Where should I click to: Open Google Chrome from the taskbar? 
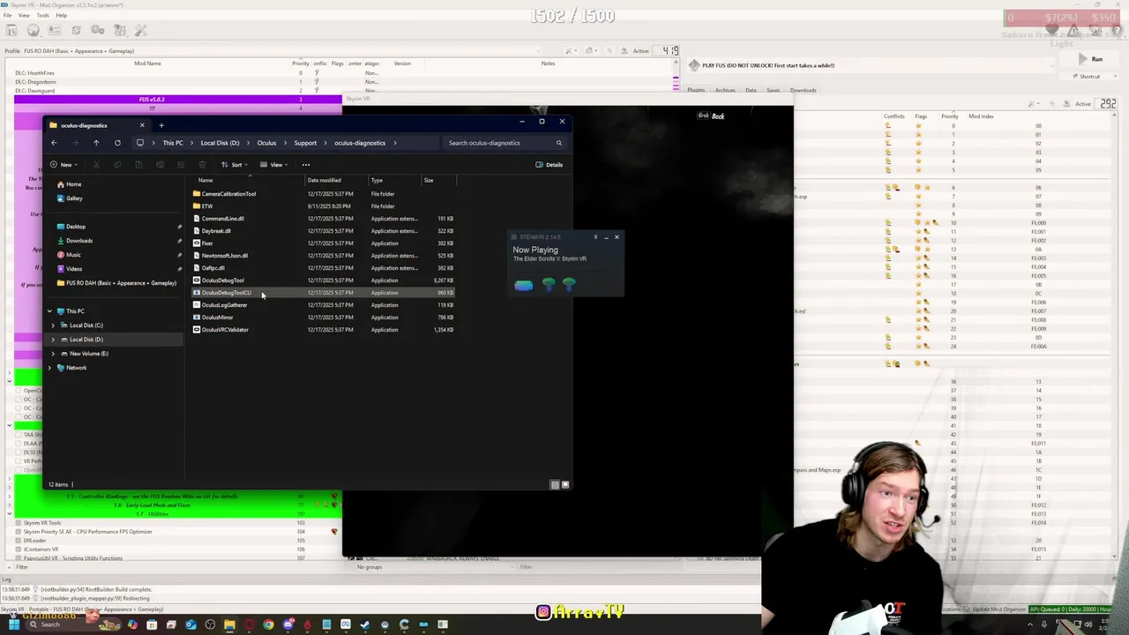[268, 625]
